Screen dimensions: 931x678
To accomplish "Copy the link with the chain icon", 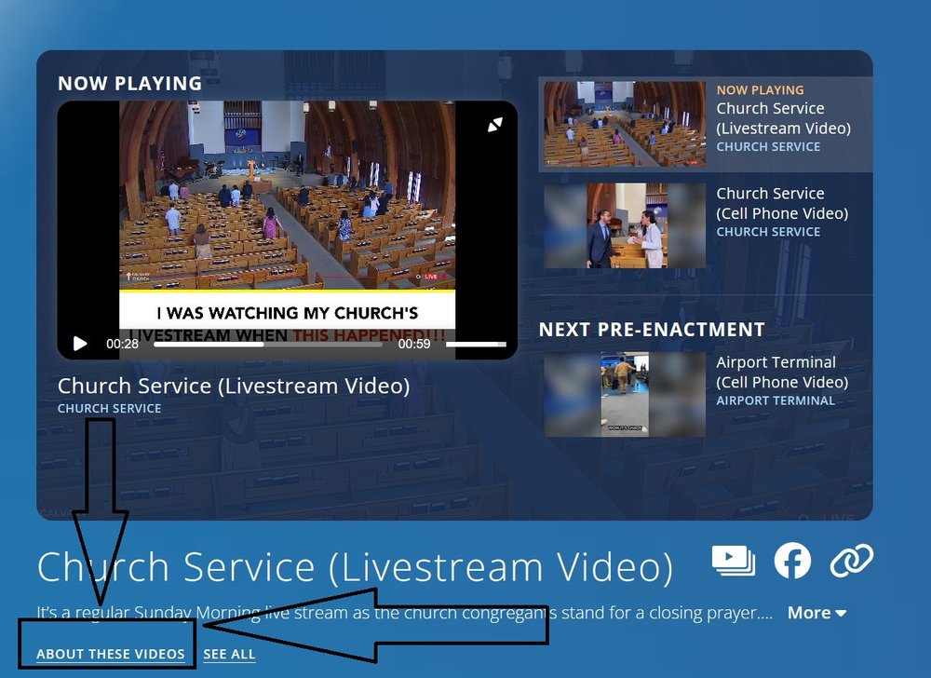I will (851, 561).
